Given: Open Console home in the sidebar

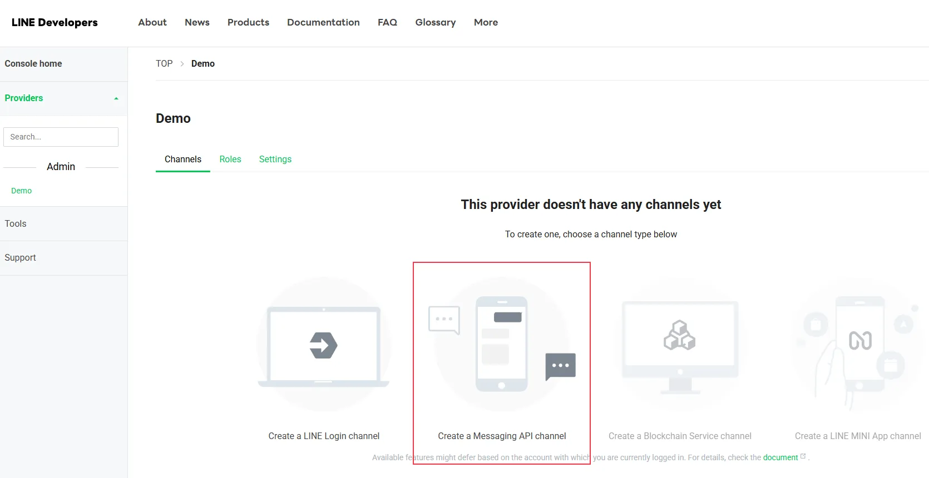Looking at the screenshot, I should [33, 64].
